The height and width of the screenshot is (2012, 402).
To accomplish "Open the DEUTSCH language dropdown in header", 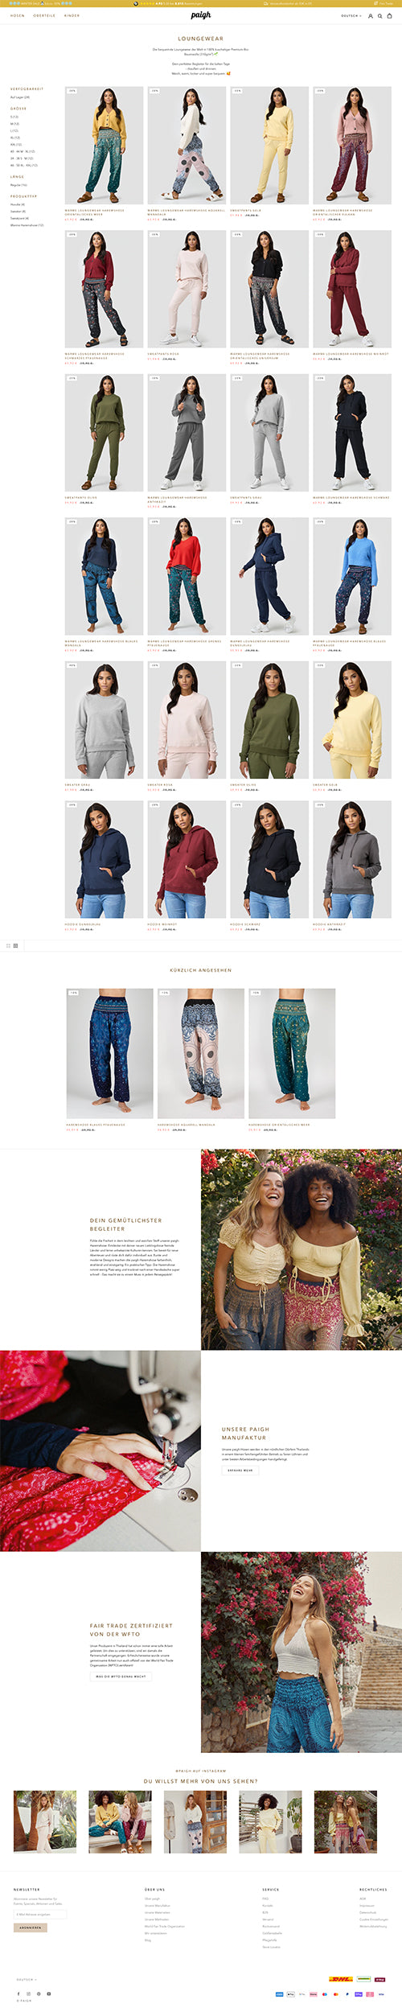I will click(351, 15).
